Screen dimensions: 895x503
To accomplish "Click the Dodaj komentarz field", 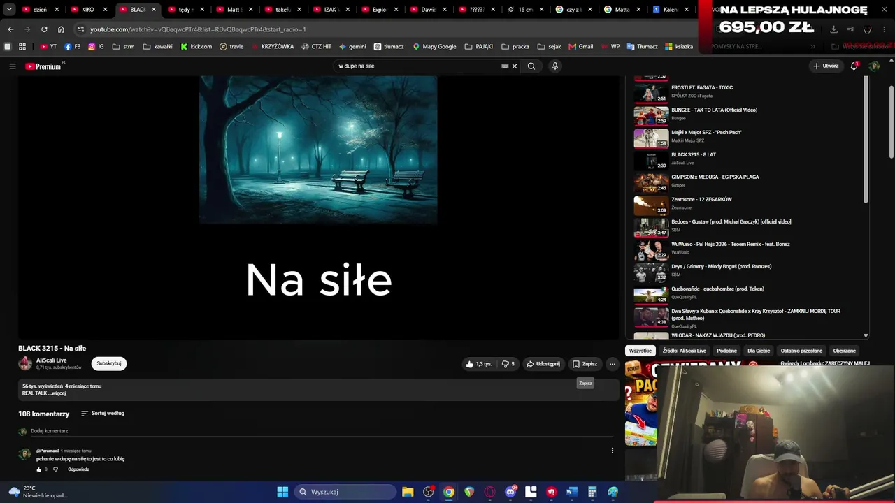I will coord(322,431).
